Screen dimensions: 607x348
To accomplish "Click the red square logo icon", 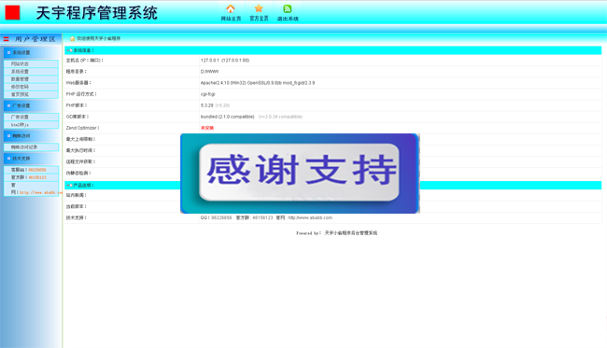I will click(x=12, y=12).
